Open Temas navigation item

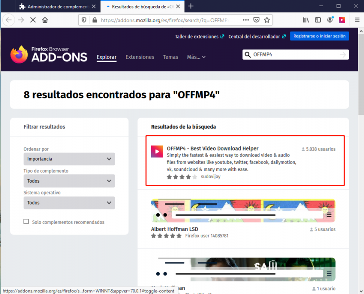(x=170, y=57)
